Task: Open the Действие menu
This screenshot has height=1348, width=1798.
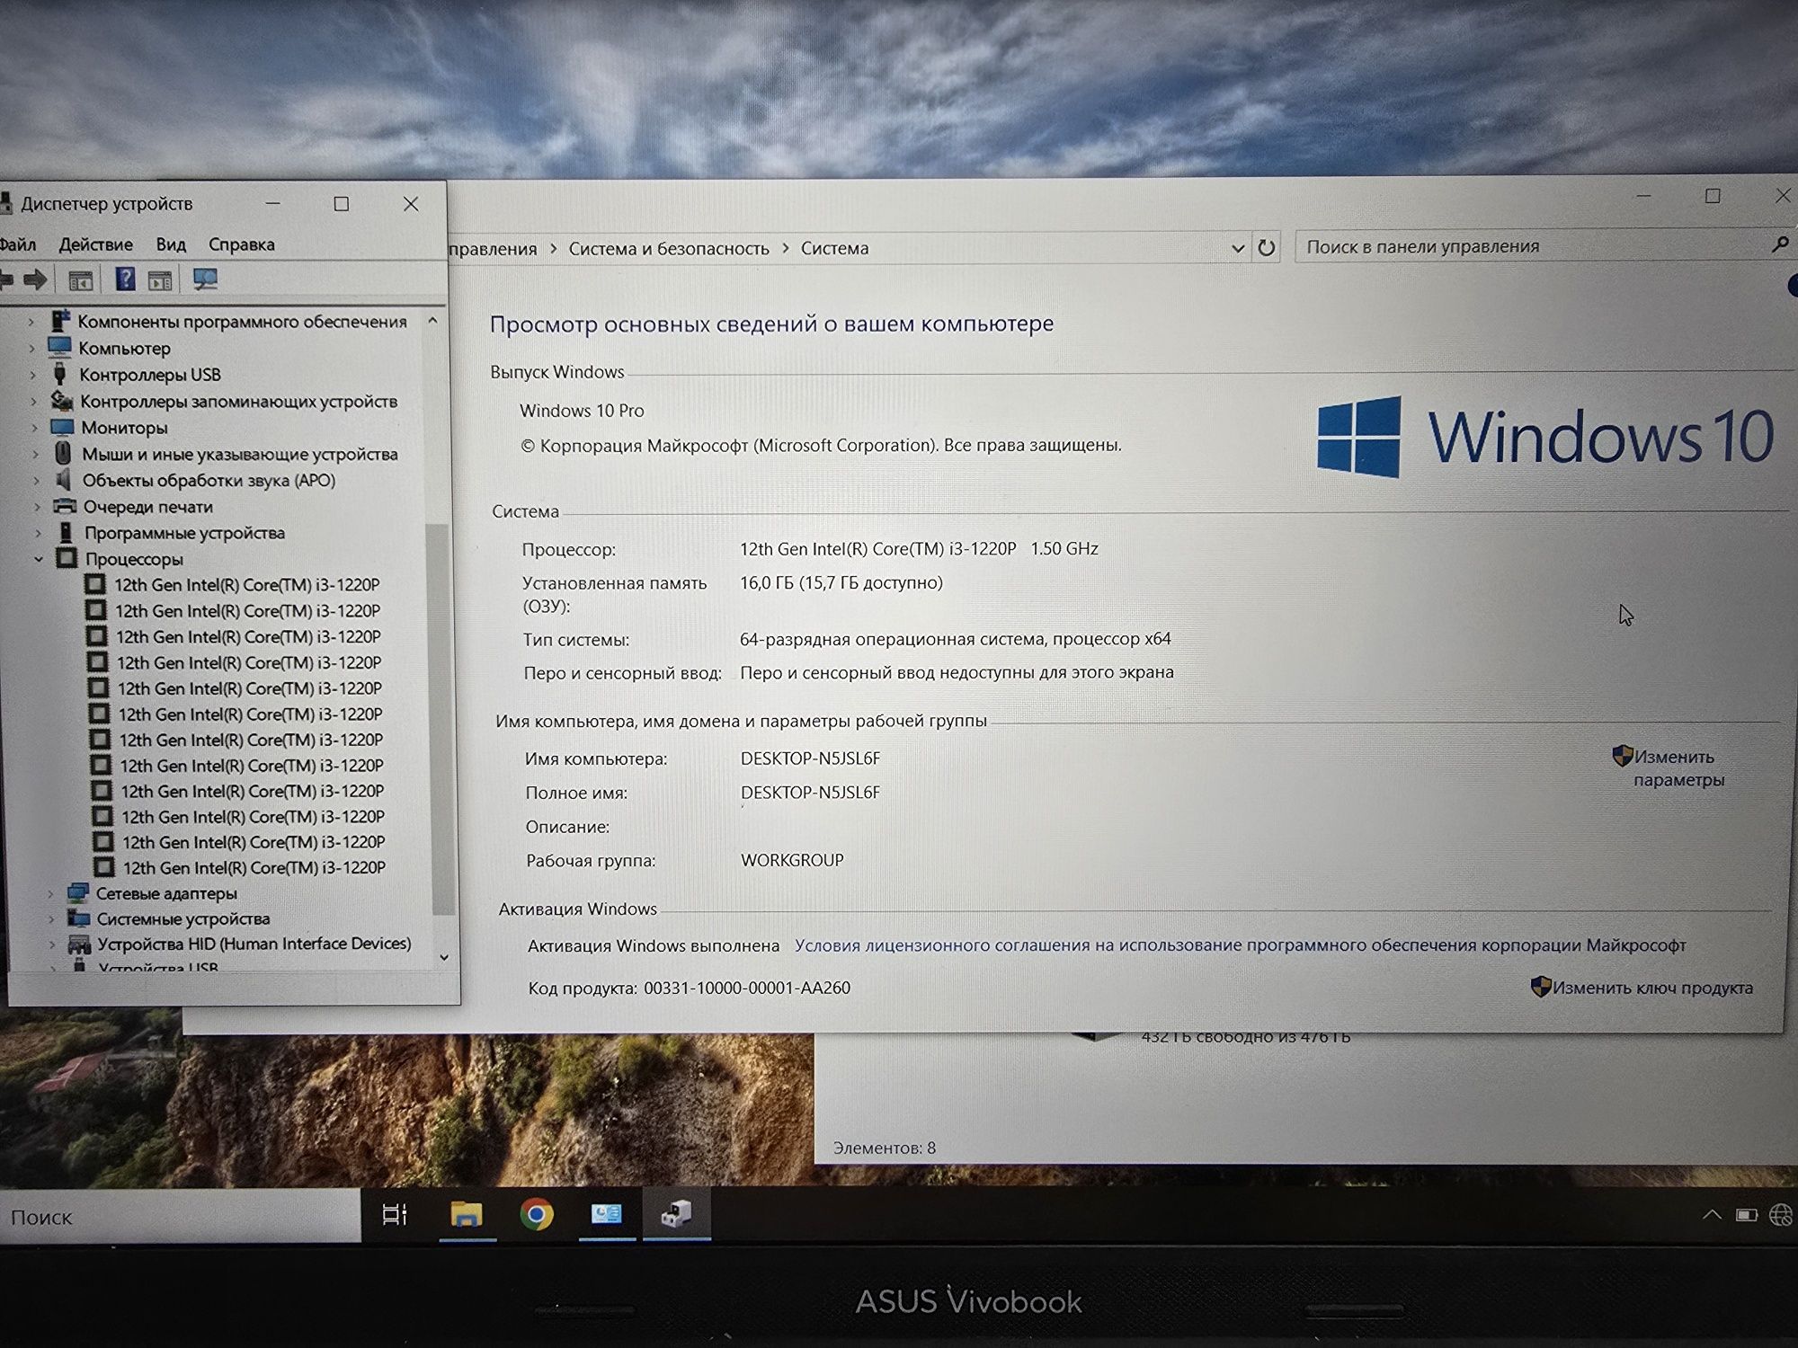Action: [x=95, y=244]
